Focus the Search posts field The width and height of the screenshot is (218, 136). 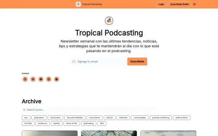coord(89,110)
